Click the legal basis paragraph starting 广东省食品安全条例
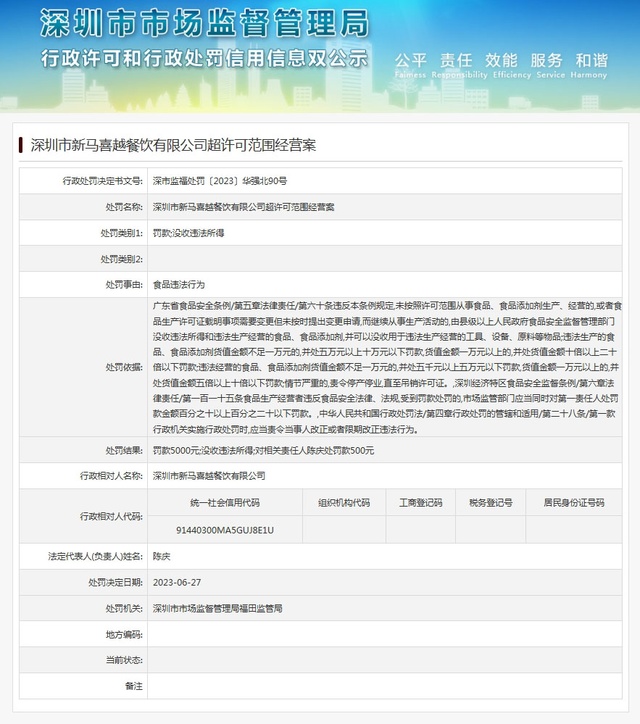The image size is (640, 724). point(388,367)
